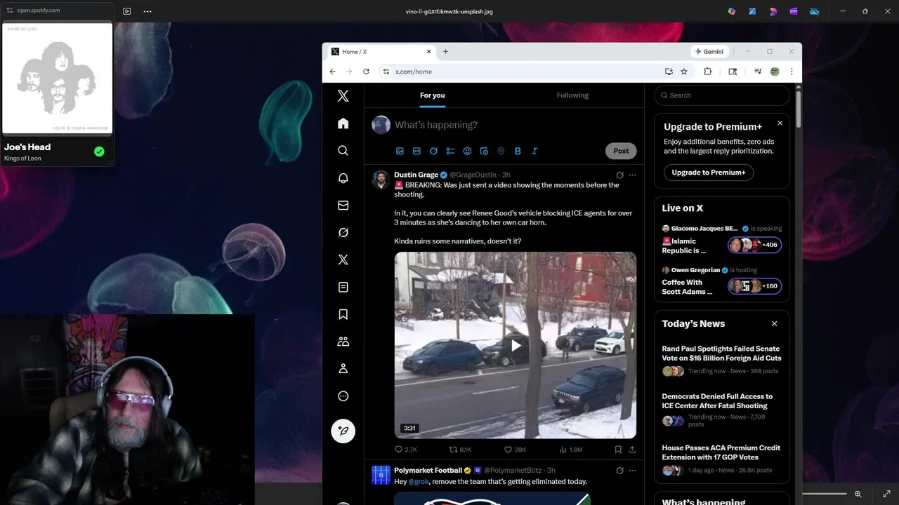Open Bookmarks in X sidebar

tap(343, 314)
